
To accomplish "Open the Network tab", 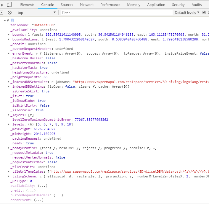I will [87, 5].
